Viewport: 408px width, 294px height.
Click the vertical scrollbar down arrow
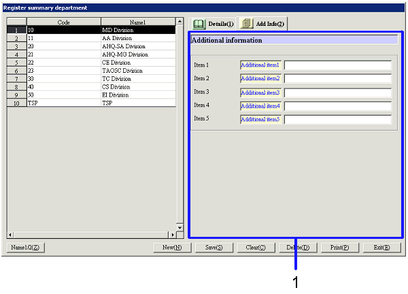[180, 227]
